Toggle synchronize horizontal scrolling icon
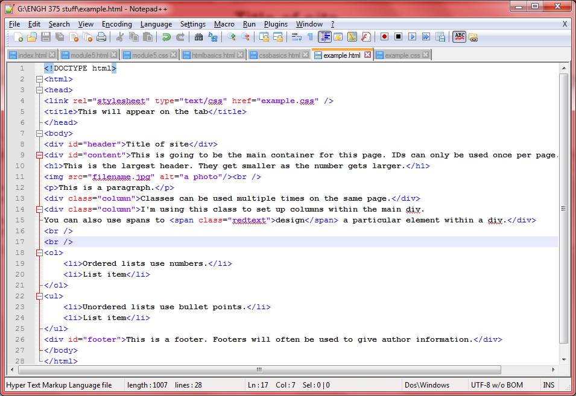 click(x=277, y=37)
